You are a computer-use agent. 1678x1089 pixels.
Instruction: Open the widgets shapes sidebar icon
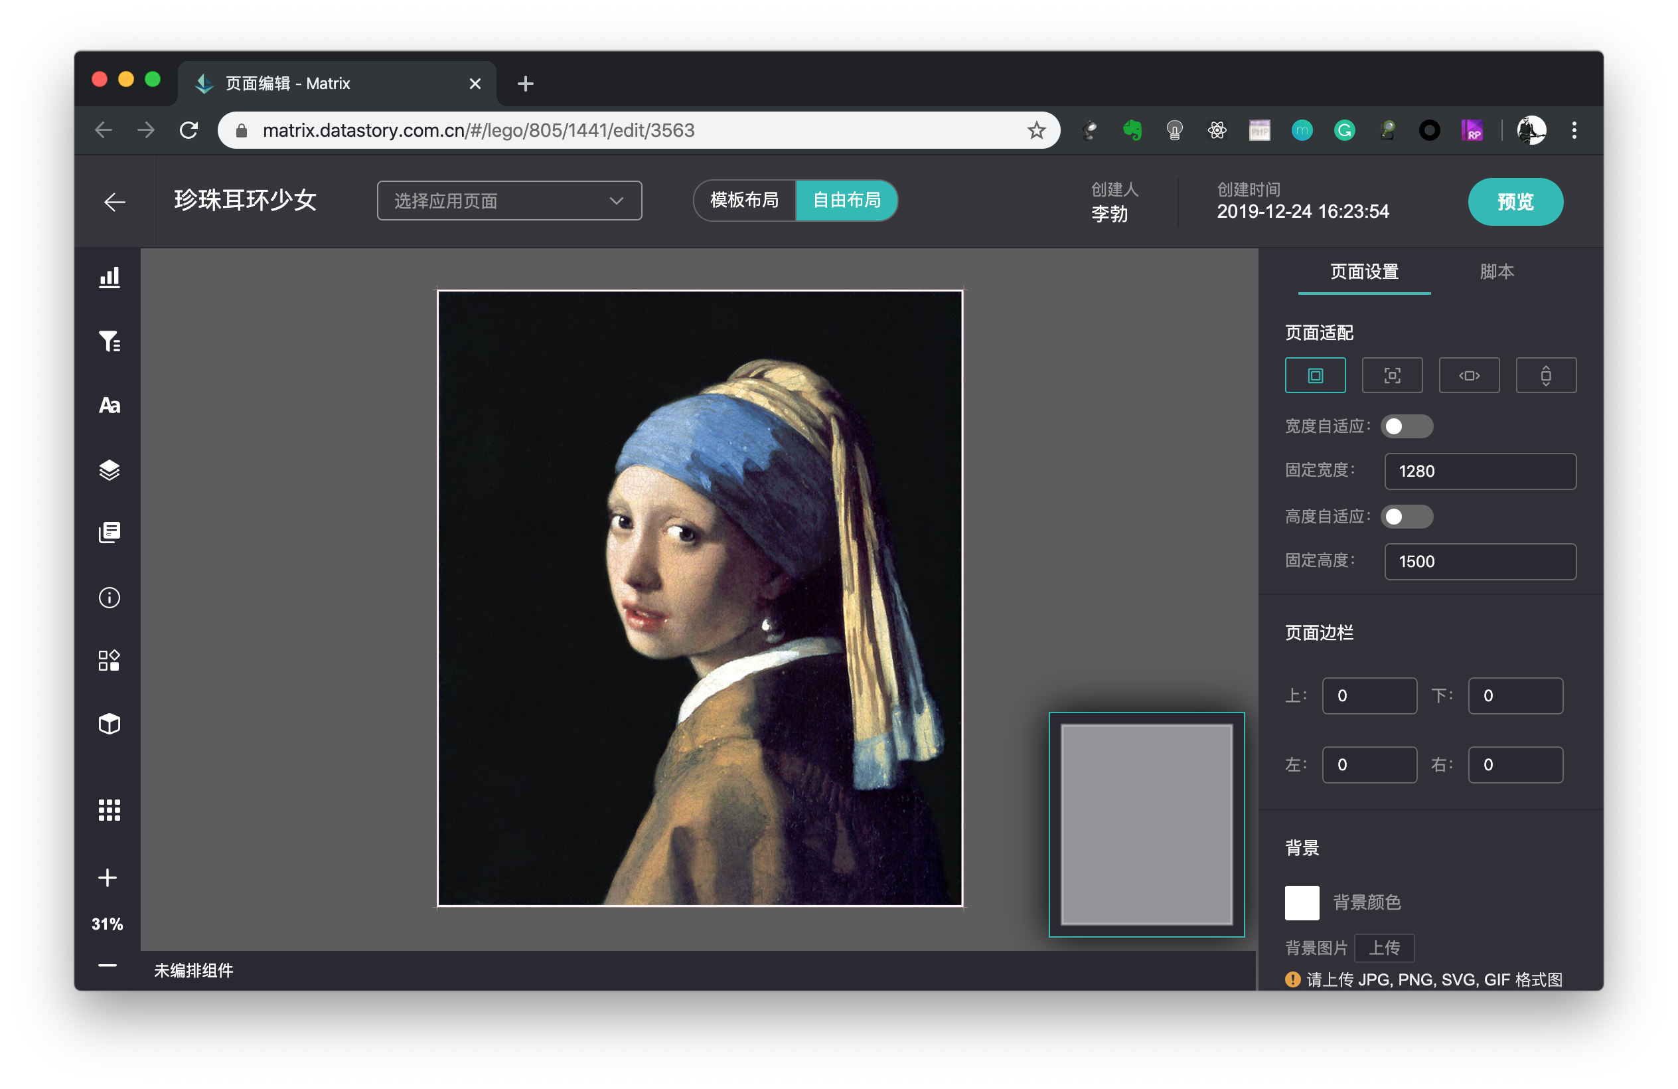click(x=109, y=661)
